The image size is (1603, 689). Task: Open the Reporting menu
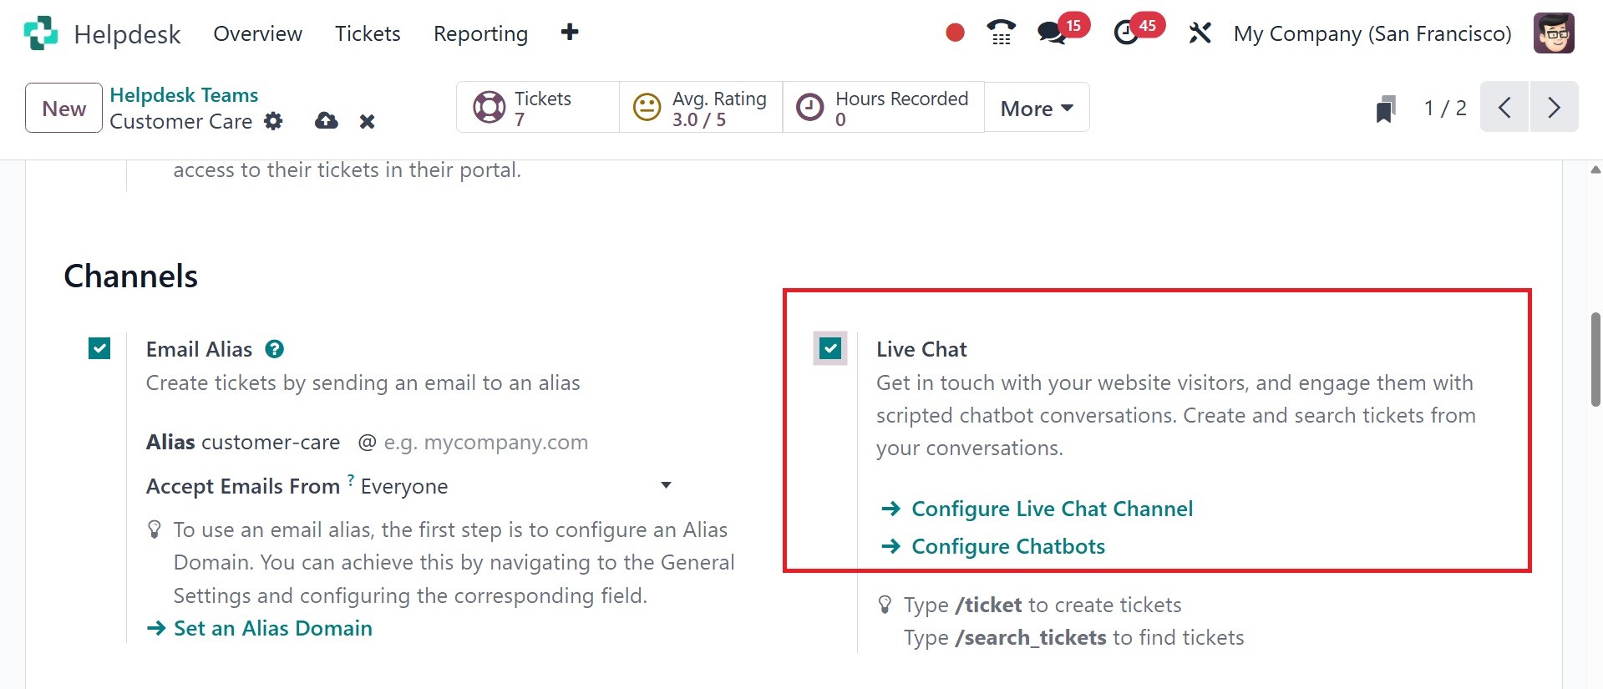tap(480, 33)
